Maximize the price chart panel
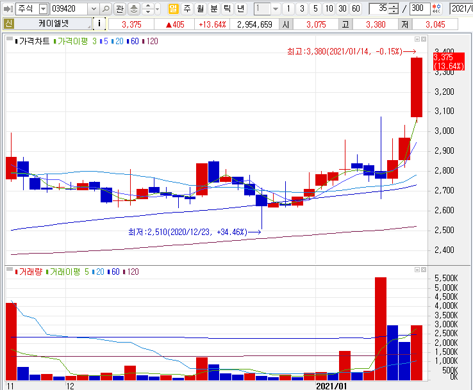This screenshot has height=390, width=473. tap(417, 39)
